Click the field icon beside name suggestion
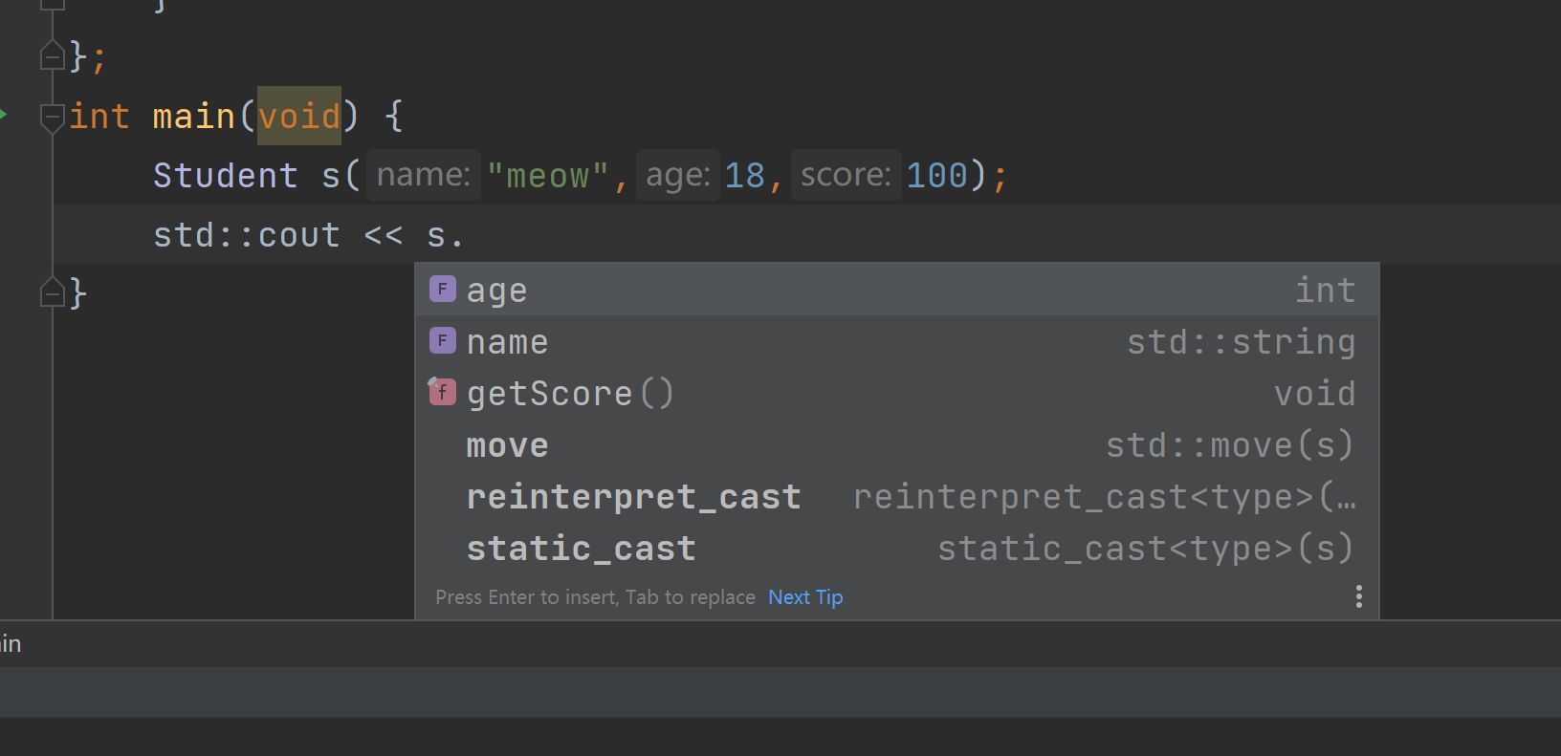This screenshot has width=1561, height=756. [442, 340]
